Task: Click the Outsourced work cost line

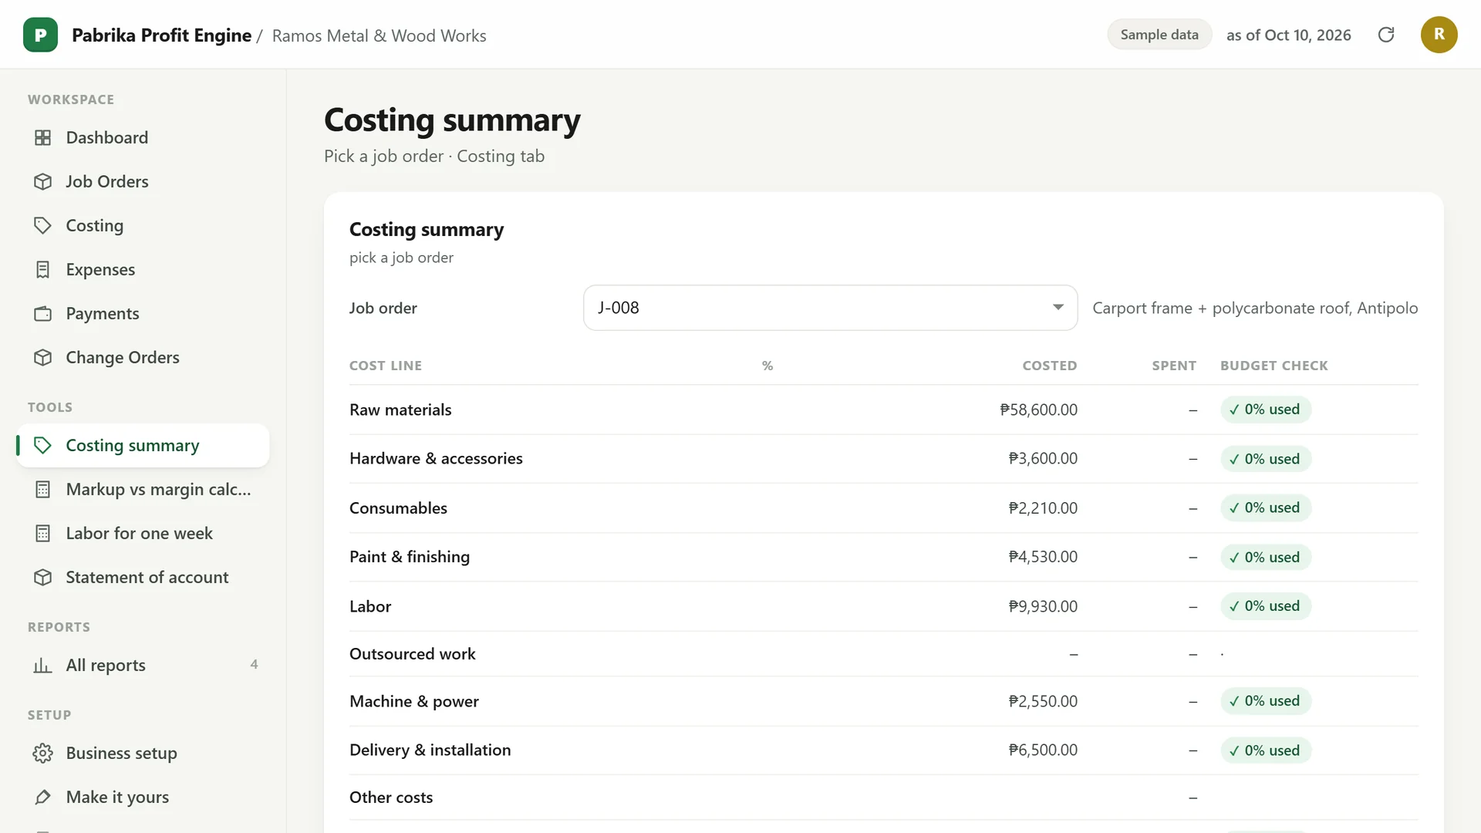Action: tap(413, 654)
